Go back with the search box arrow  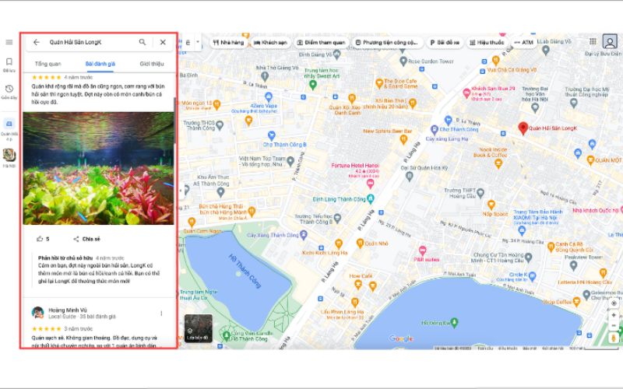pos(37,42)
